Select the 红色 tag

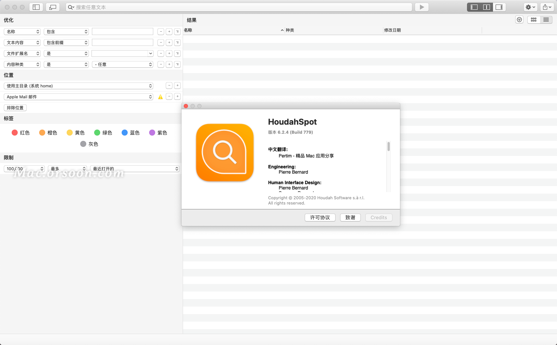click(21, 133)
